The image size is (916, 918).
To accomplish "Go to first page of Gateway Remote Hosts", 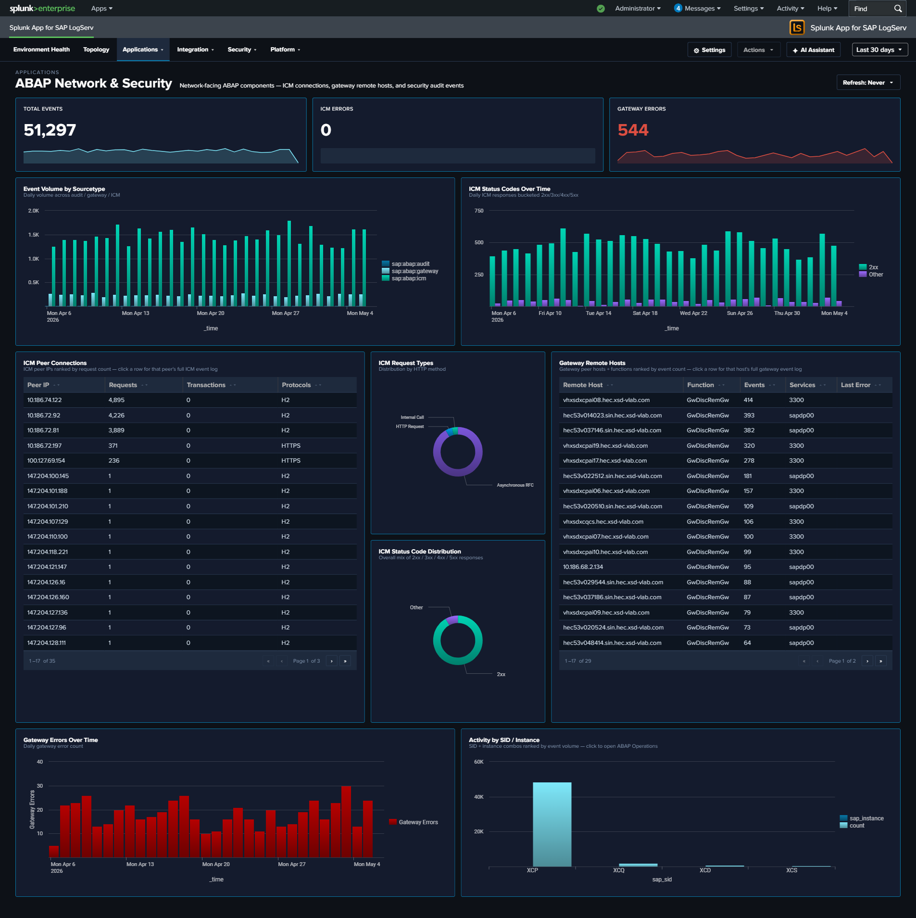I will coord(804,661).
